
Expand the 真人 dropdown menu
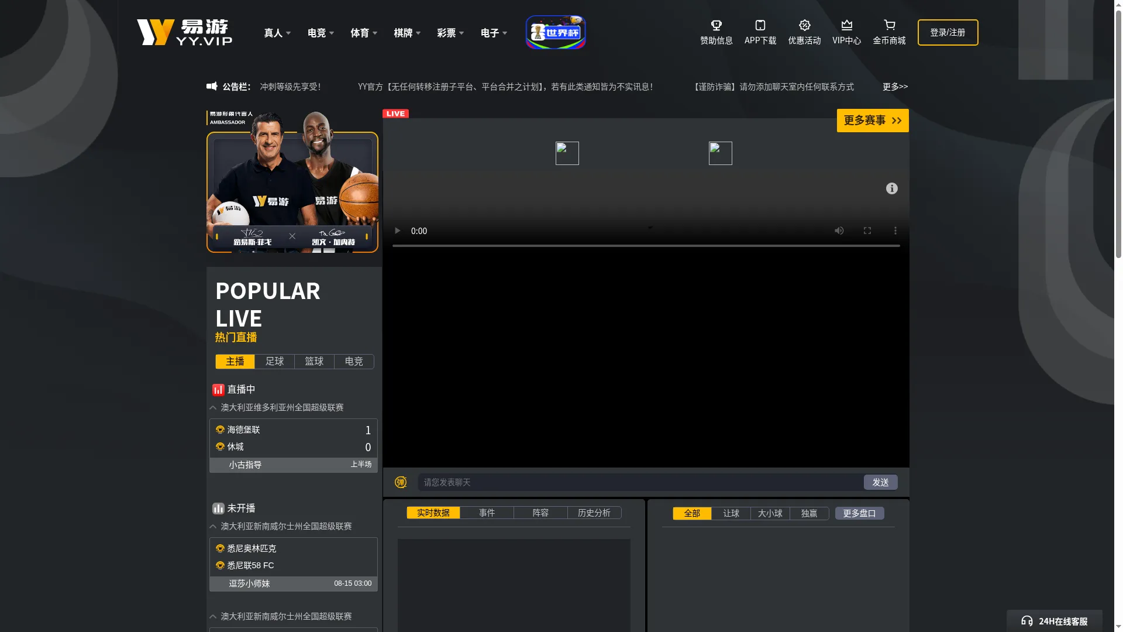277,33
